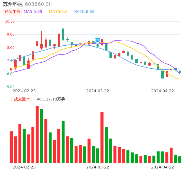Click the tallest red volume bar
The width and height of the screenshot is (193, 171).
point(37,134)
